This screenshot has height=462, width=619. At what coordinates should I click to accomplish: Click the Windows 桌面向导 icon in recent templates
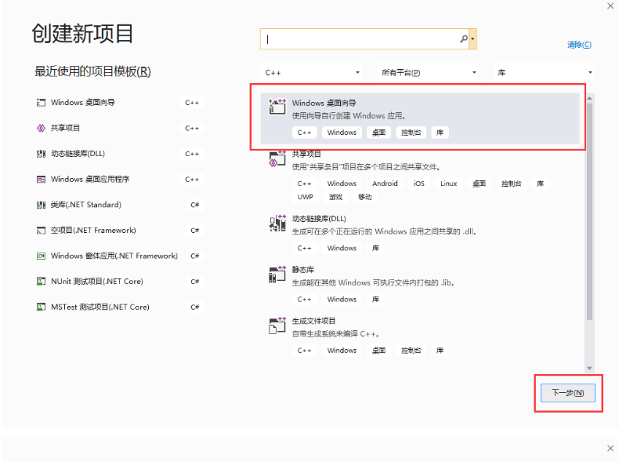tap(41, 103)
